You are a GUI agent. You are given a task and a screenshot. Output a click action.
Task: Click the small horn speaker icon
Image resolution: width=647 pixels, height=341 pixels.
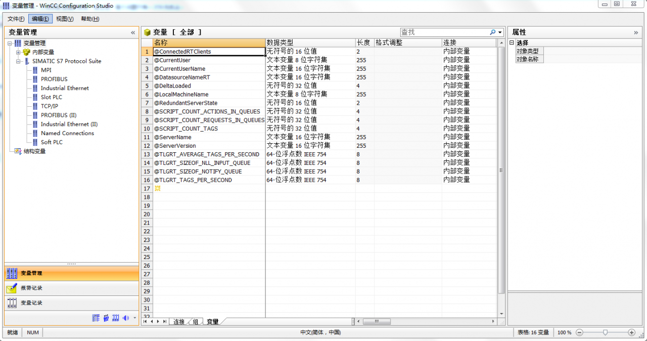click(125, 318)
